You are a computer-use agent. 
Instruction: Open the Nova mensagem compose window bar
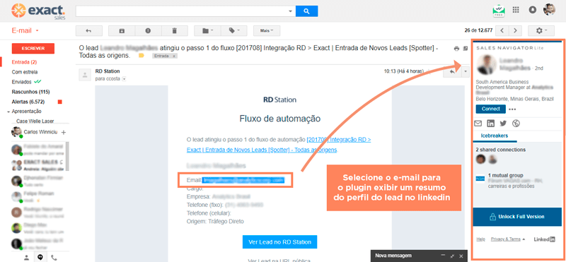coord(419,256)
